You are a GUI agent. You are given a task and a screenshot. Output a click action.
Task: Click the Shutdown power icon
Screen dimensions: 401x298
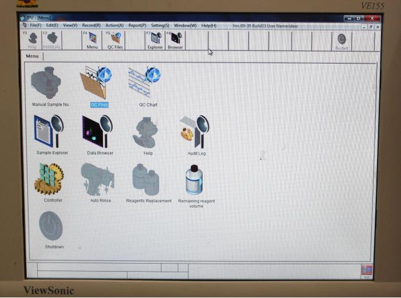(50, 226)
